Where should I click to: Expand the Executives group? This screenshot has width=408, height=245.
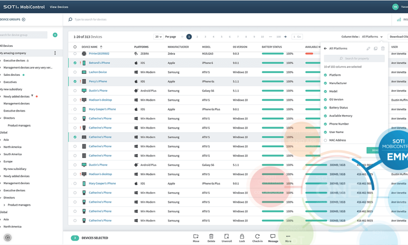(1, 82)
